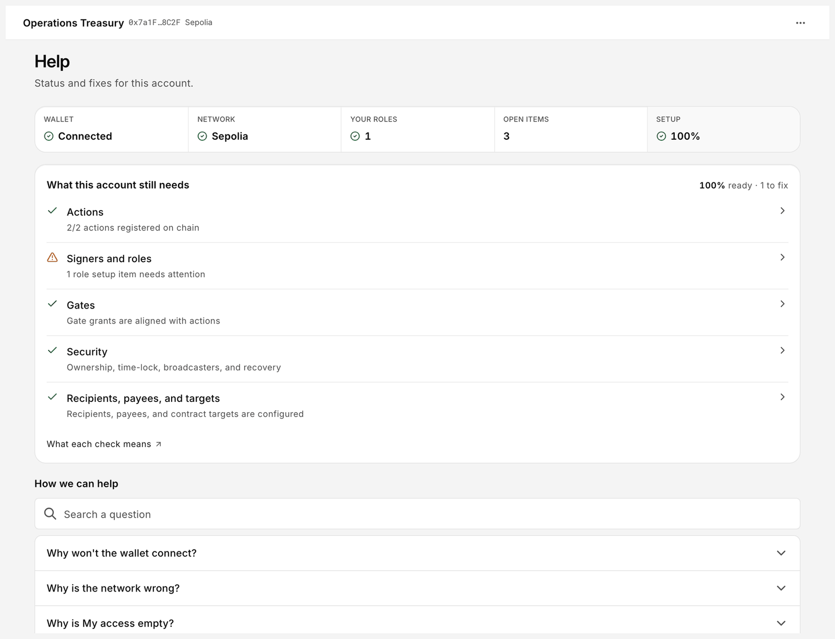Open the 'What each check means' link
Image resolution: width=835 pixels, height=639 pixels.
(x=104, y=444)
